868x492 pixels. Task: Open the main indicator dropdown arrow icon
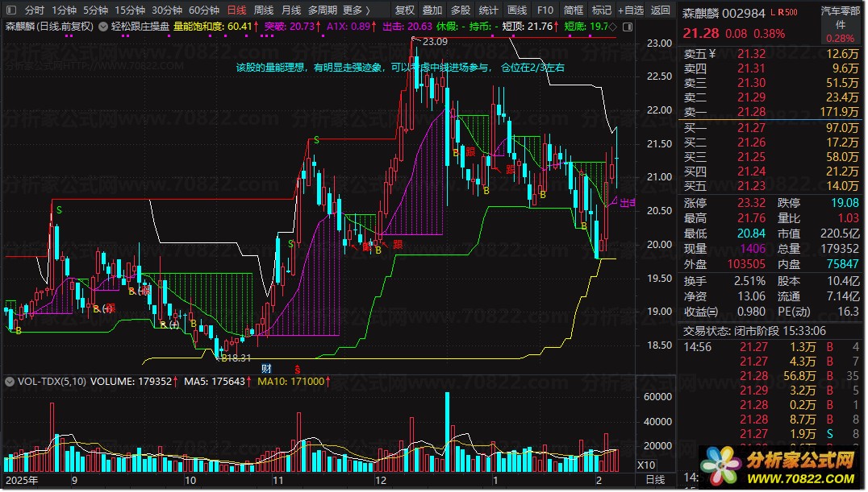coord(103,27)
